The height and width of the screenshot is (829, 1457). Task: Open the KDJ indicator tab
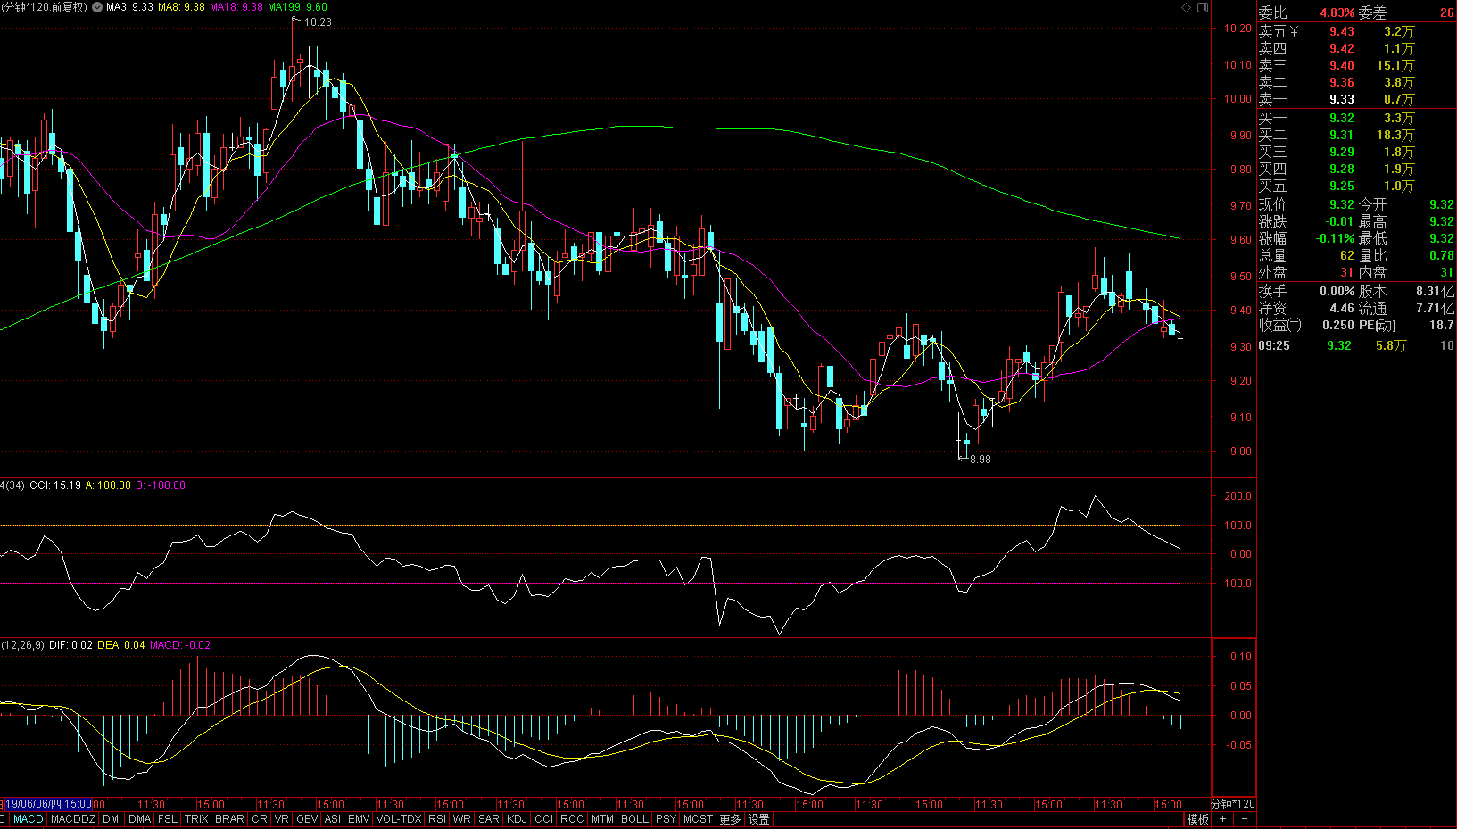(517, 819)
